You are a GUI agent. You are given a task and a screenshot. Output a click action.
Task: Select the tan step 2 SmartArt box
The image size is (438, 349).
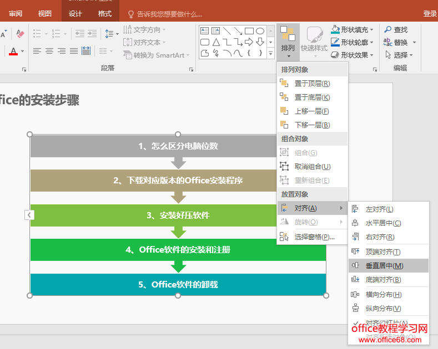point(153,181)
